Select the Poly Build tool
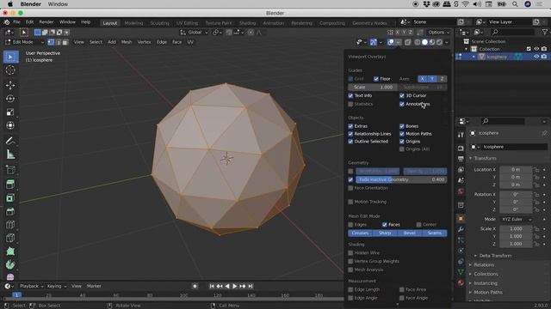The height and width of the screenshot is (309, 551). point(10,251)
